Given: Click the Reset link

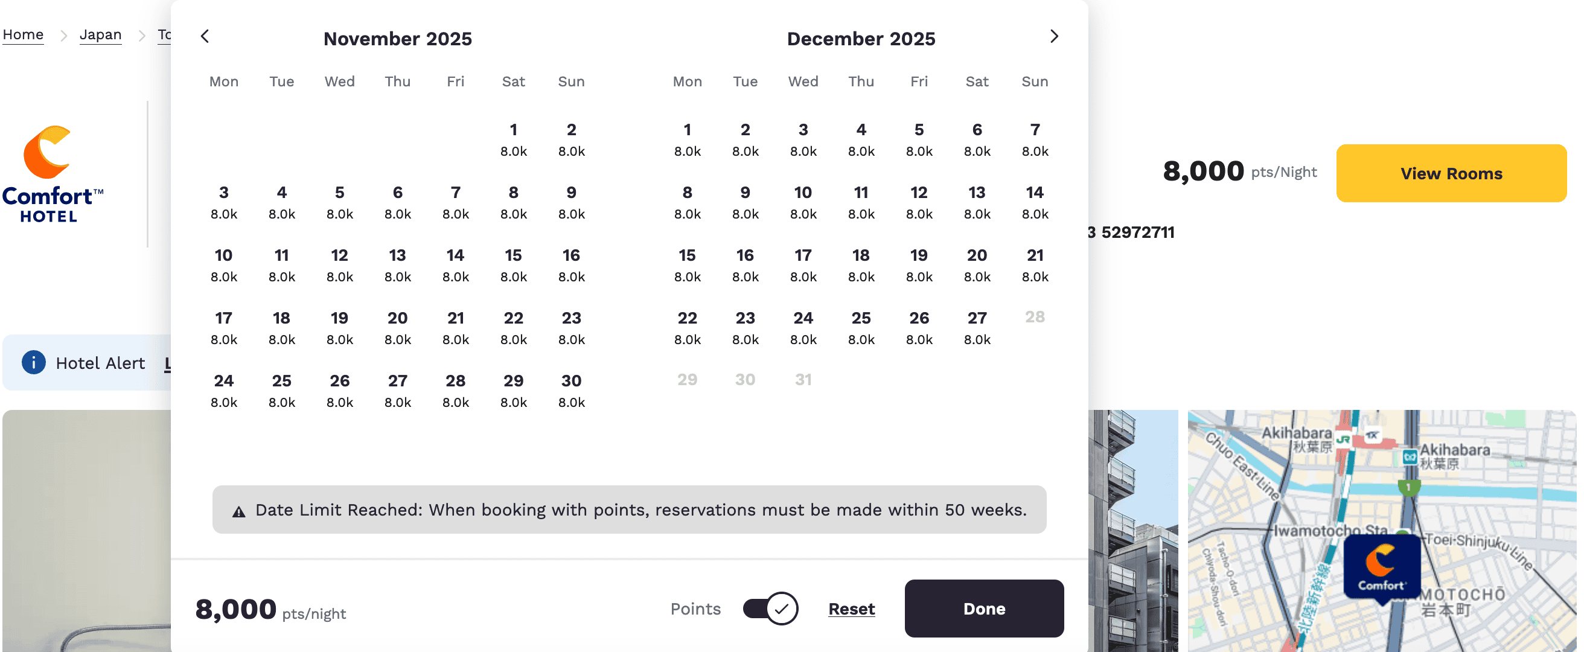Looking at the screenshot, I should pyautogui.click(x=851, y=609).
